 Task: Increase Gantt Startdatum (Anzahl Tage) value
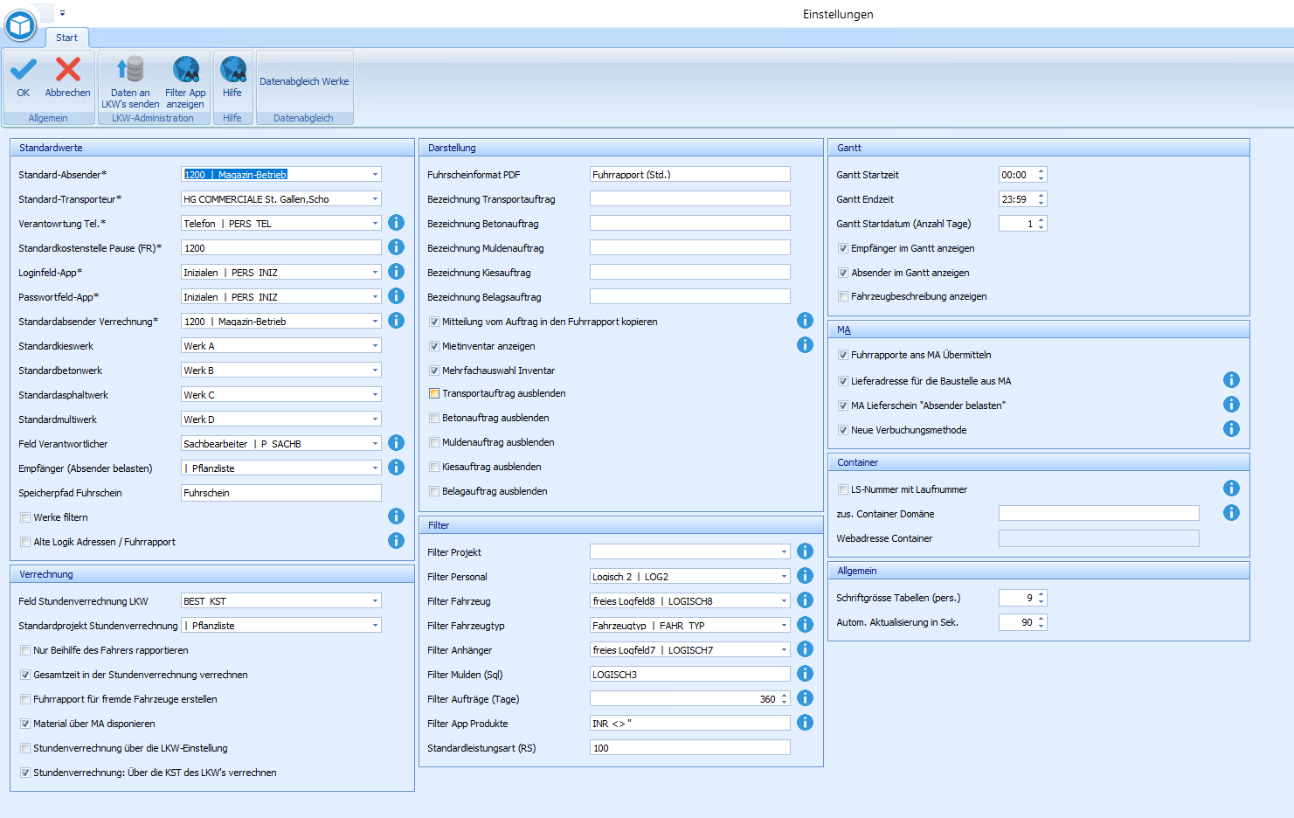coord(1041,220)
